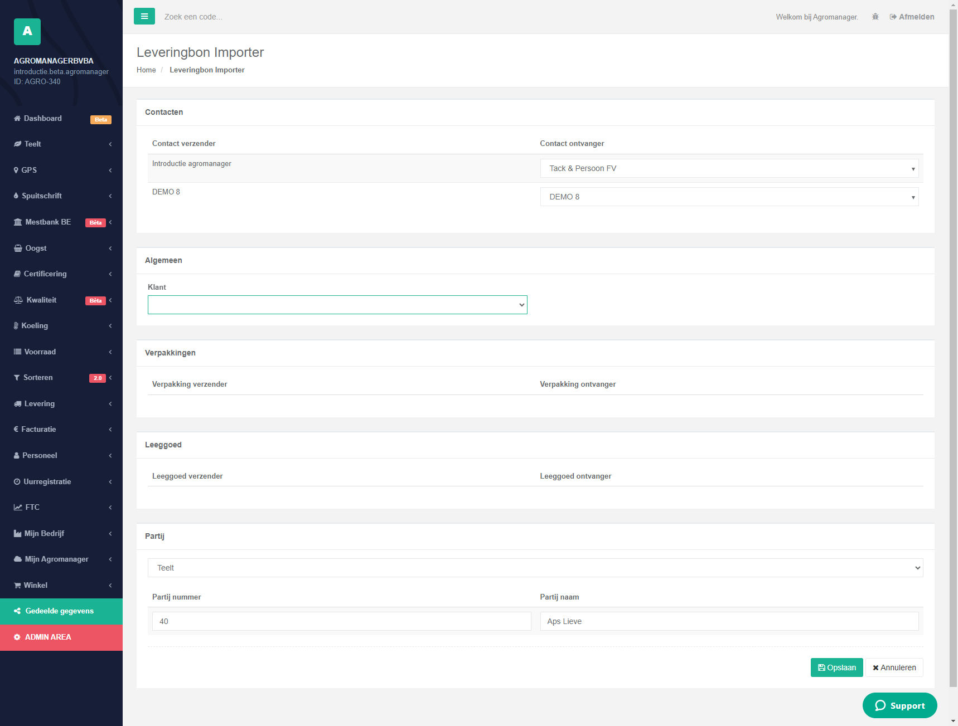
Task: Click the Winkel shopping cart icon
Action: (x=17, y=585)
